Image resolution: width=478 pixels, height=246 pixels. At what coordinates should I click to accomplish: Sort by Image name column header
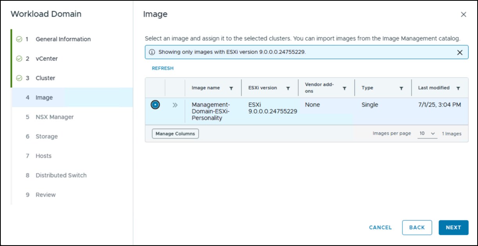coord(206,88)
